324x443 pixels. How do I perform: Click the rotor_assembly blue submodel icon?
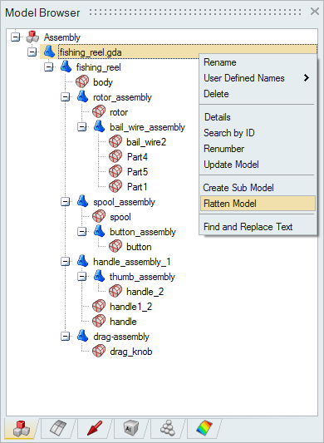[x=82, y=97]
